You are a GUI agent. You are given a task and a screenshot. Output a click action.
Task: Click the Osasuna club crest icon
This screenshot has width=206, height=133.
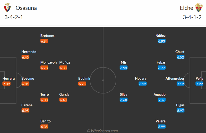tap(7, 8)
